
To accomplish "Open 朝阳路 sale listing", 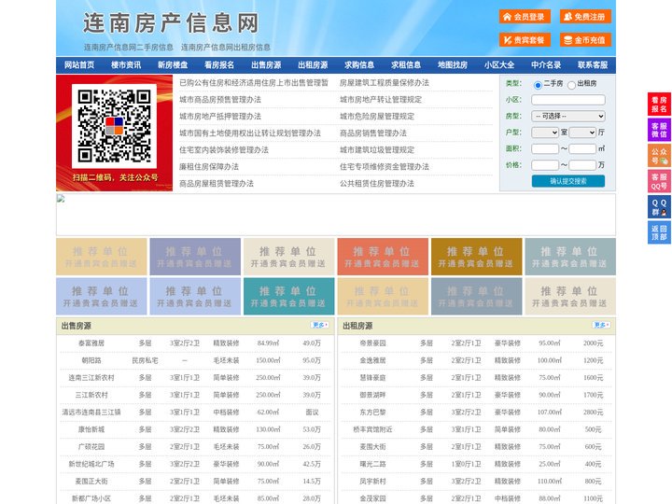I will click(x=91, y=360).
